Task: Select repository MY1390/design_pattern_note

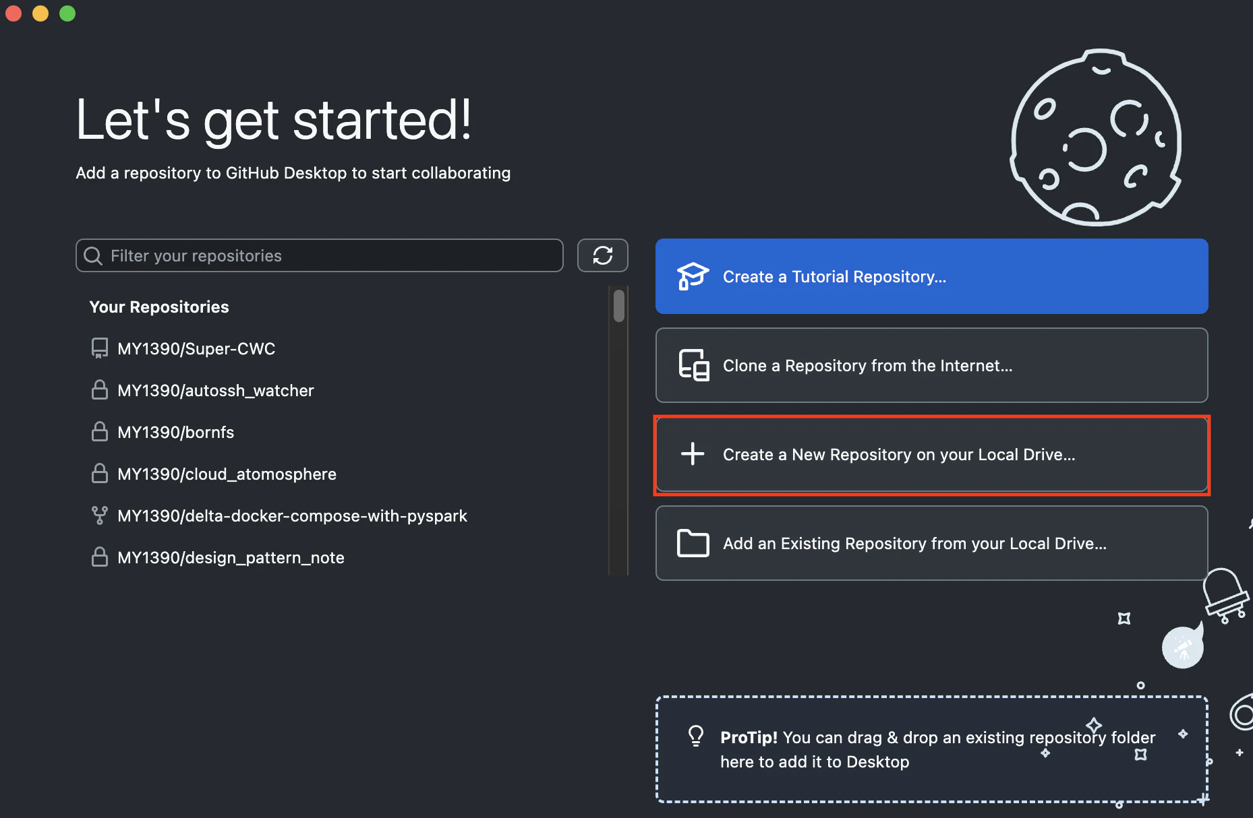Action: tap(343, 557)
